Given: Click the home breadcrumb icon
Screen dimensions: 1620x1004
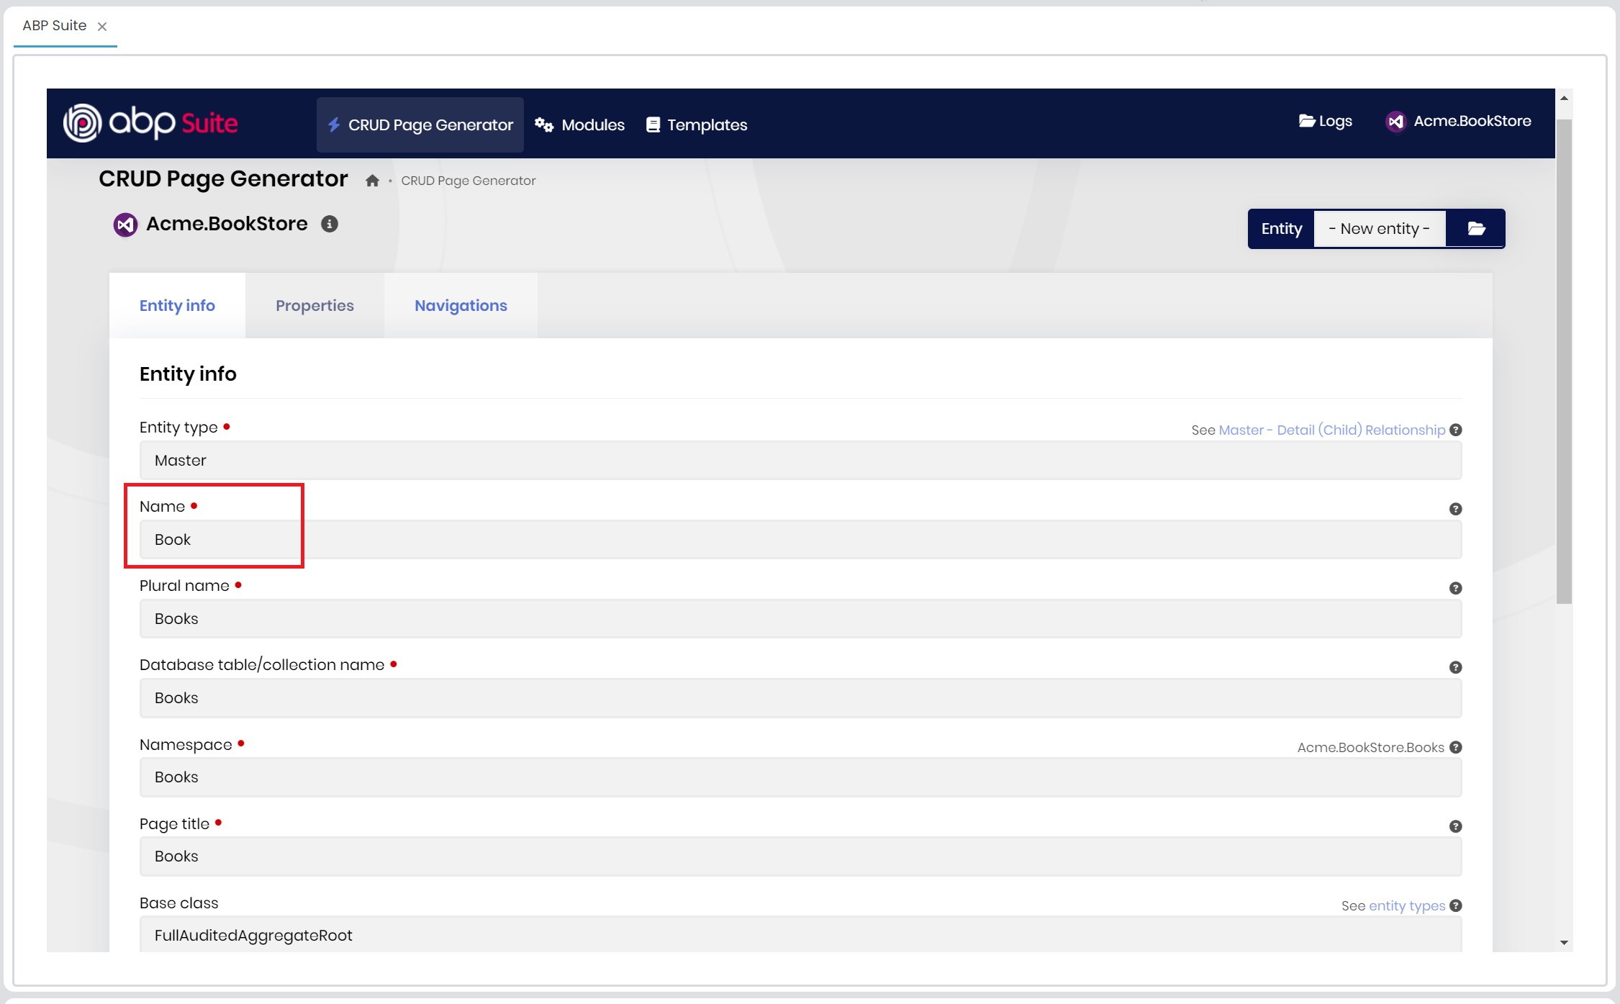Looking at the screenshot, I should pyautogui.click(x=372, y=181).
